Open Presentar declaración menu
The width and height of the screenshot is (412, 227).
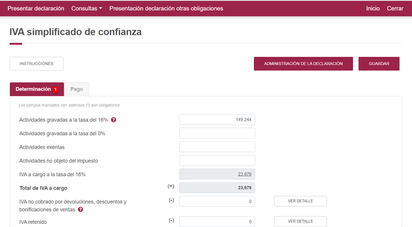[x=36, y=9]
